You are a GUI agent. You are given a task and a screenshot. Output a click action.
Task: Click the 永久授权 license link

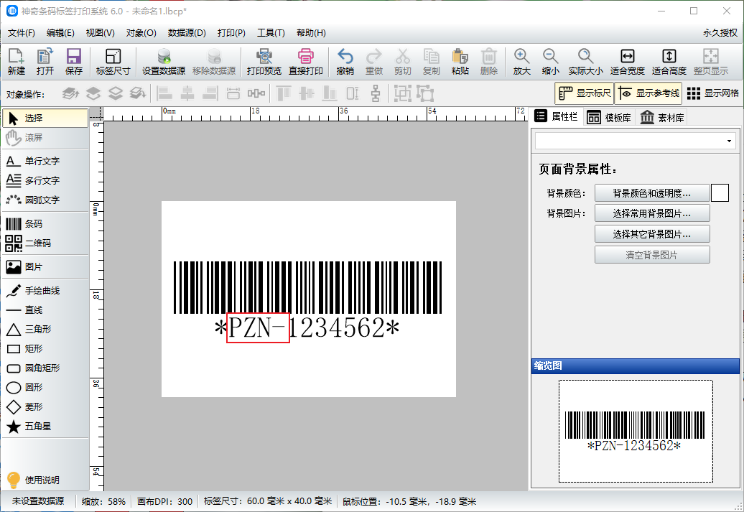coord(720,33)
